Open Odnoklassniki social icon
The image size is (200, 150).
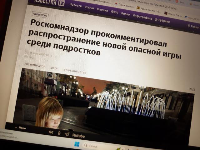pyautogui.click(x=59, y=133)
